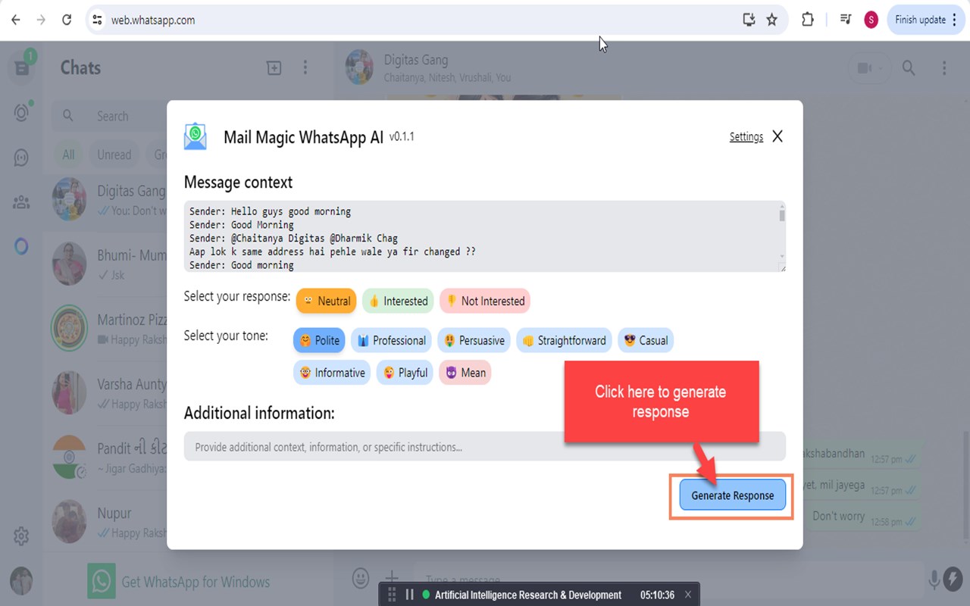Screen dimensions: 970x606
Task: Open the Pandit chat row
Action: [x=106, y=458]
